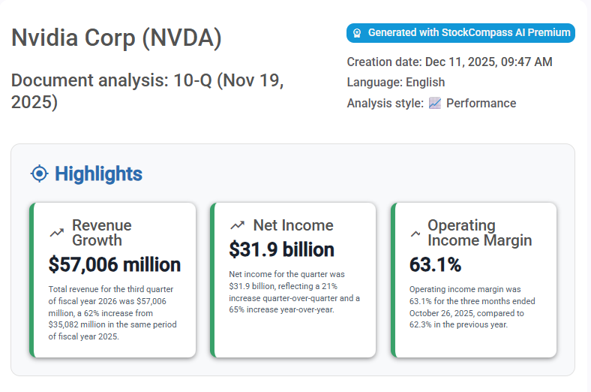Click the 63.1% margin figure

435,264
